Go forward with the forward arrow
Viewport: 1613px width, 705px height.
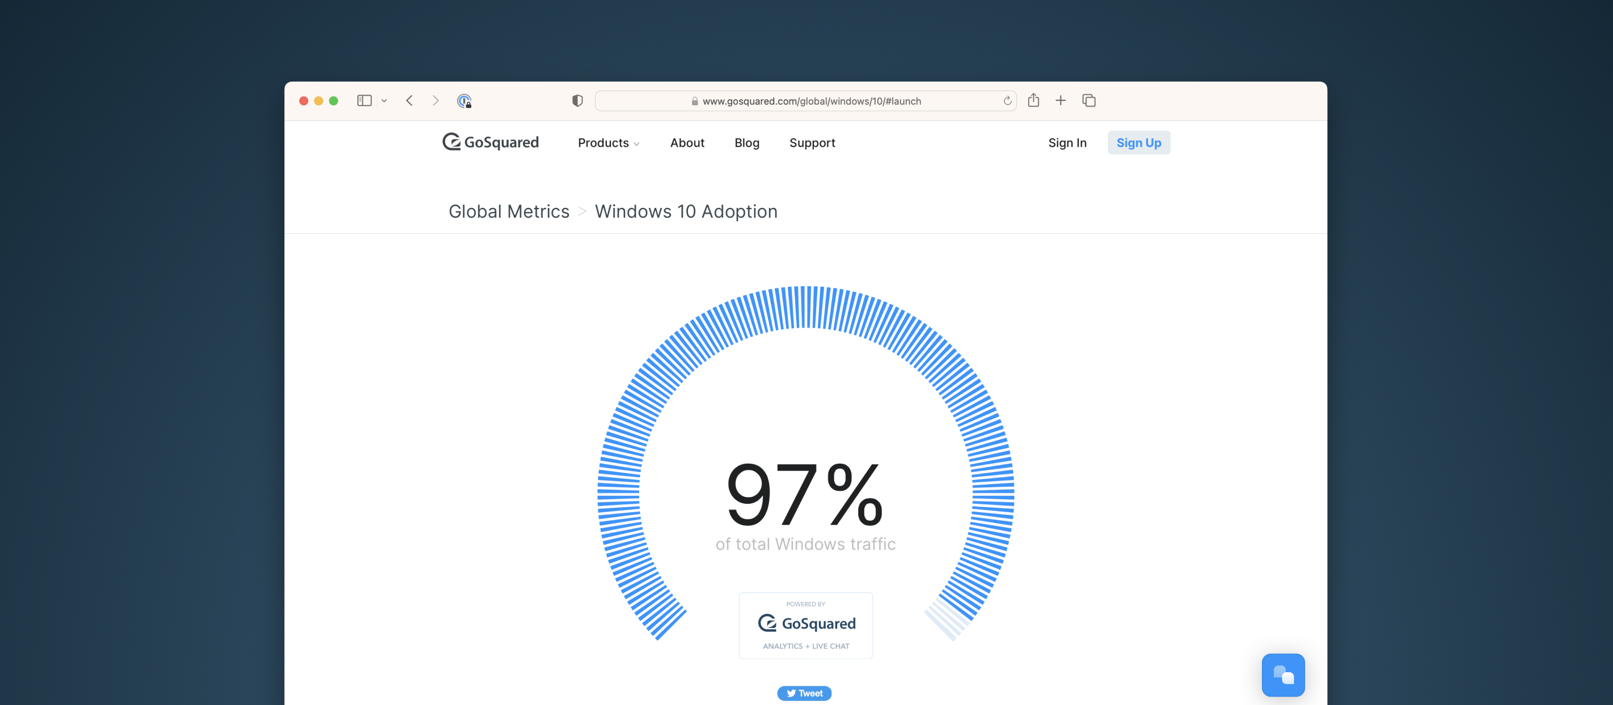point(436,101)
